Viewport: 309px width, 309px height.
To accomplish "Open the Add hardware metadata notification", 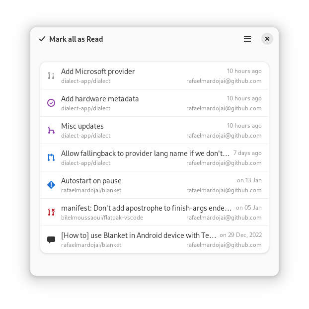I will tap(154, 103).
